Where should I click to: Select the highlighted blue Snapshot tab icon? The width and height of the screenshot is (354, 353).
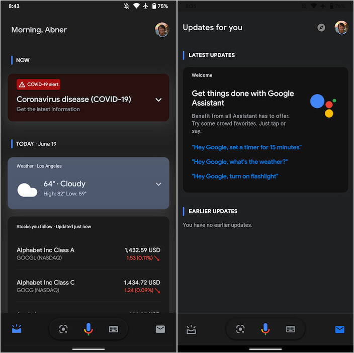click(x=17, y=329)
